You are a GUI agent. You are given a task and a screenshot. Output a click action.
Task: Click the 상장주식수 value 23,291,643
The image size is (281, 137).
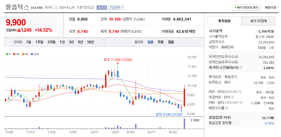266,42
